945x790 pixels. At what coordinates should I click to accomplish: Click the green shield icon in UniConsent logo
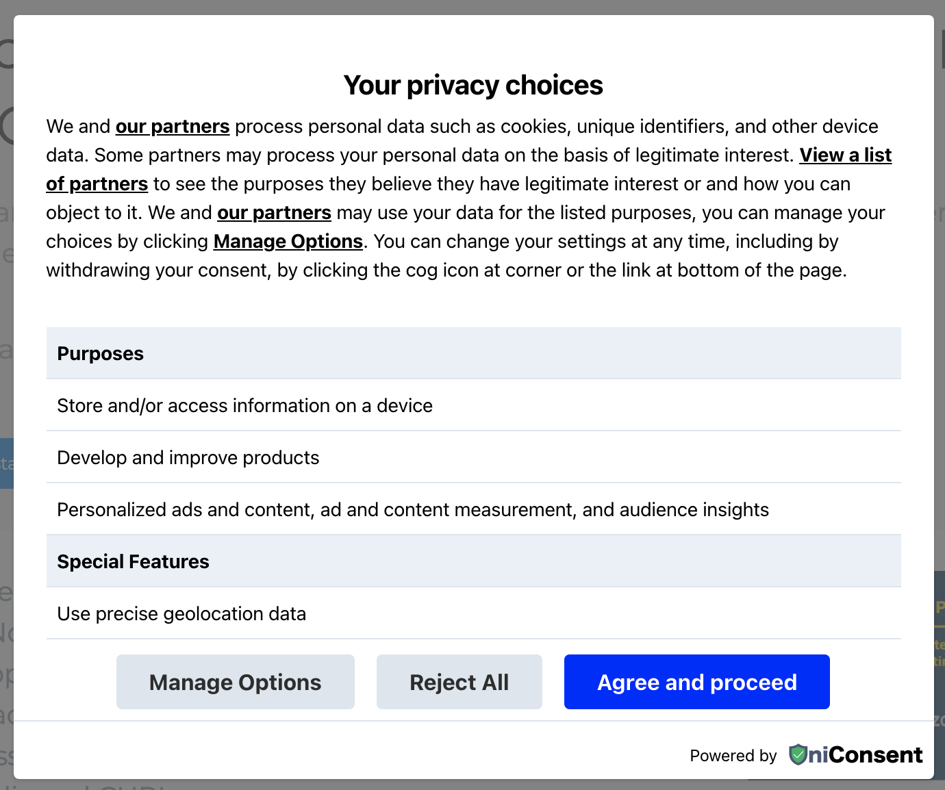(x=798, y=754)
